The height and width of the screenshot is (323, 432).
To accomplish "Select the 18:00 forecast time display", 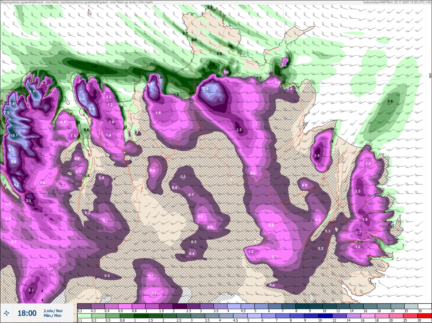I will (x=27, y=313).
